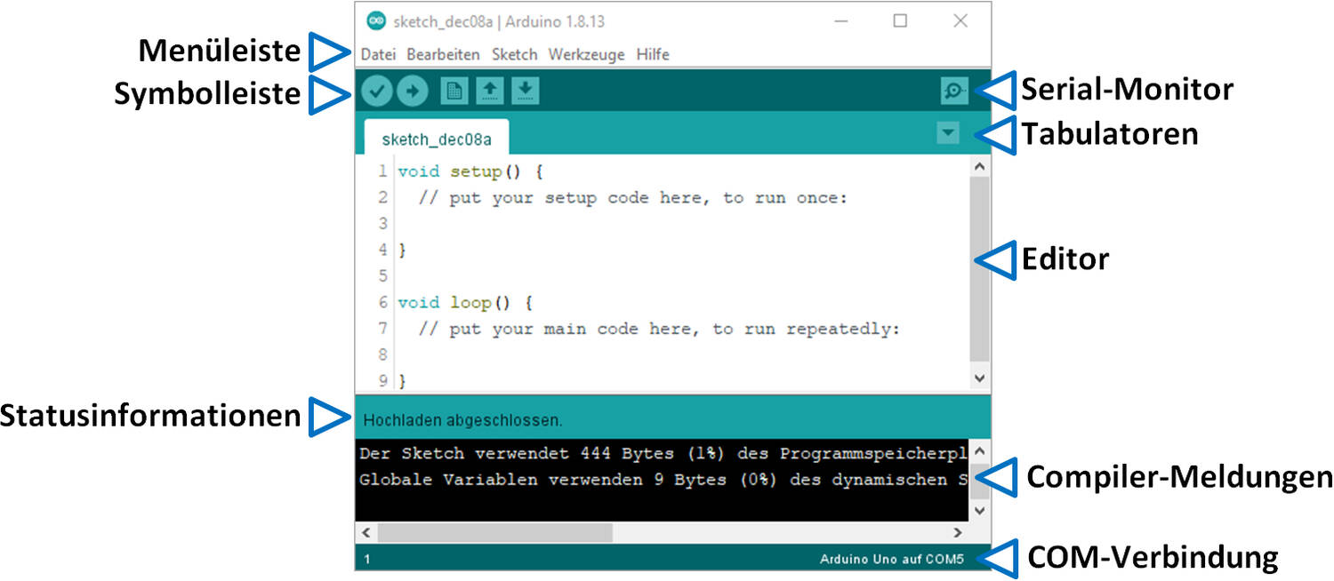Image resolution: width=1334 pixels, height=581 pixels.
Task: Open the Bearbeiten menu
Action: point(443,54)
